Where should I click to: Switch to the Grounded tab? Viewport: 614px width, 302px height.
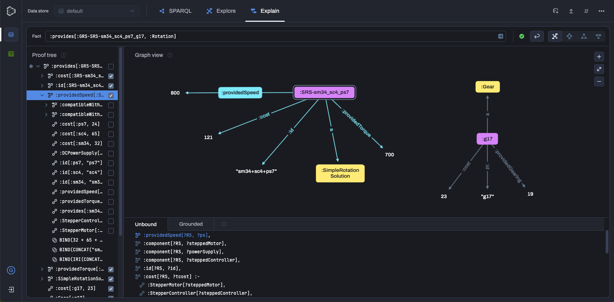coord(191,224)
